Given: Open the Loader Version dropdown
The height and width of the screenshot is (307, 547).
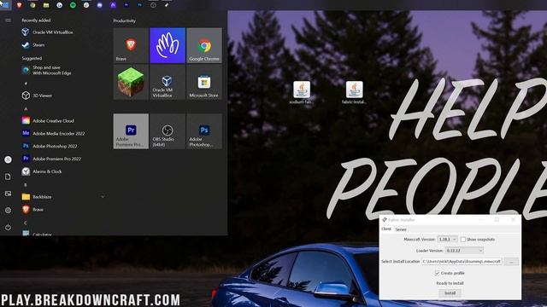Looking at the screenshot, I should [464, 251].
